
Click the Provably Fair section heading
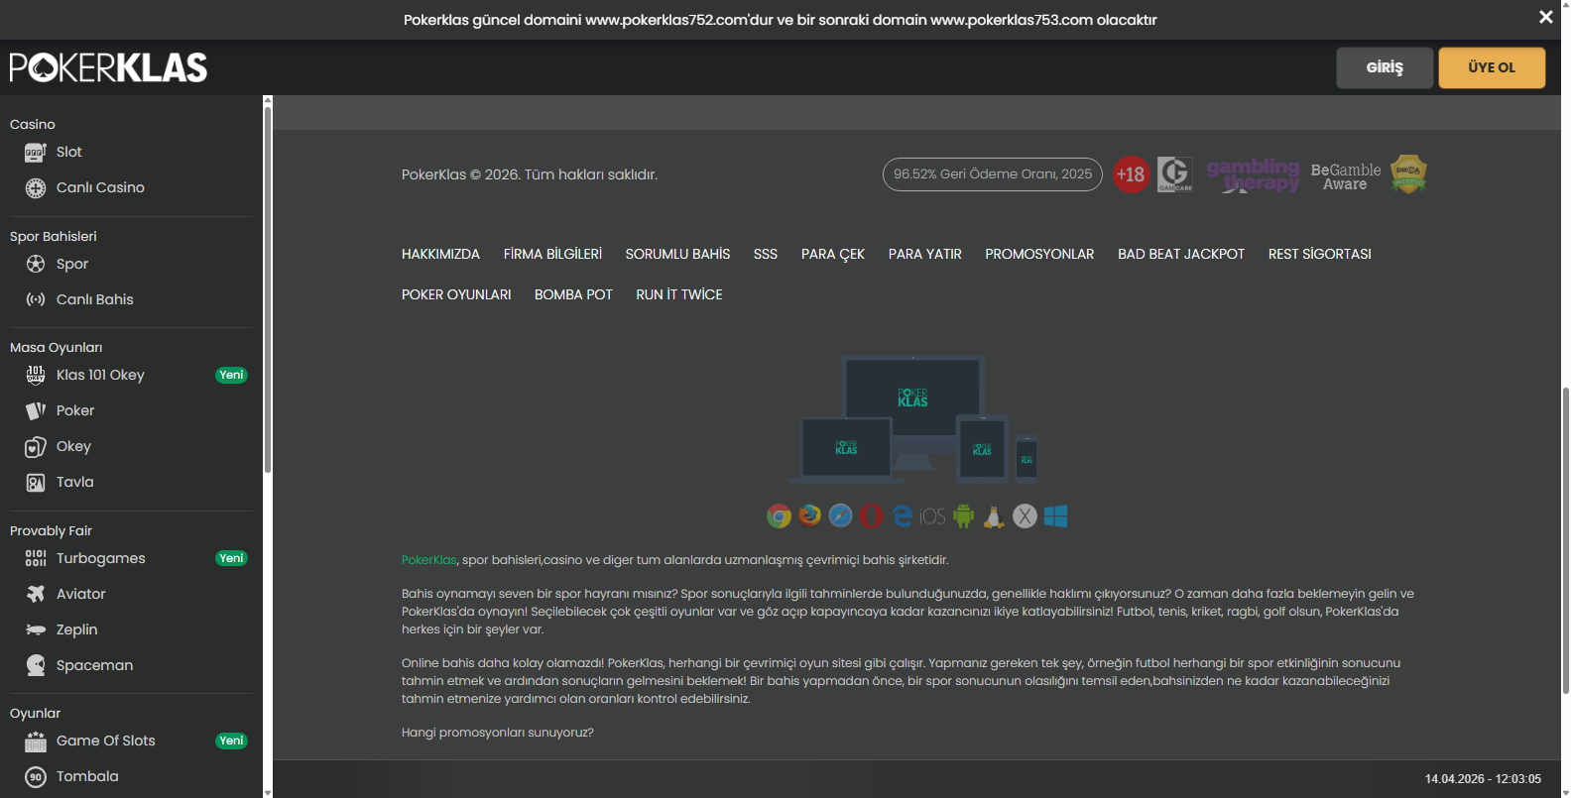(x=51, y=530)
